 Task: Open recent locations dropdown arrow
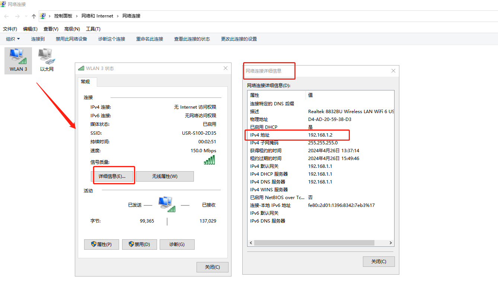pos(26,16)
